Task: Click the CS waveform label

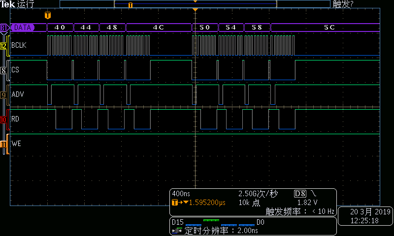Action: pyautogui.click(x=15, y=70)
